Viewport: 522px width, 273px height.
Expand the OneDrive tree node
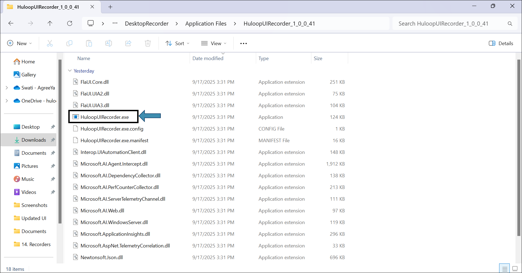(7, 101)
